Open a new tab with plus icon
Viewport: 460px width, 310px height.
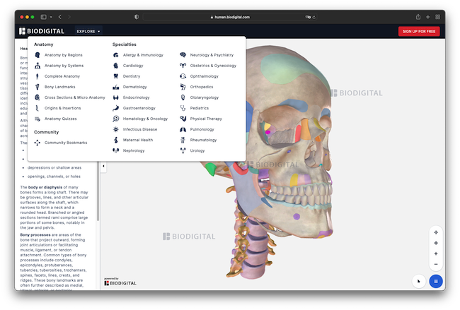point(427,17)
